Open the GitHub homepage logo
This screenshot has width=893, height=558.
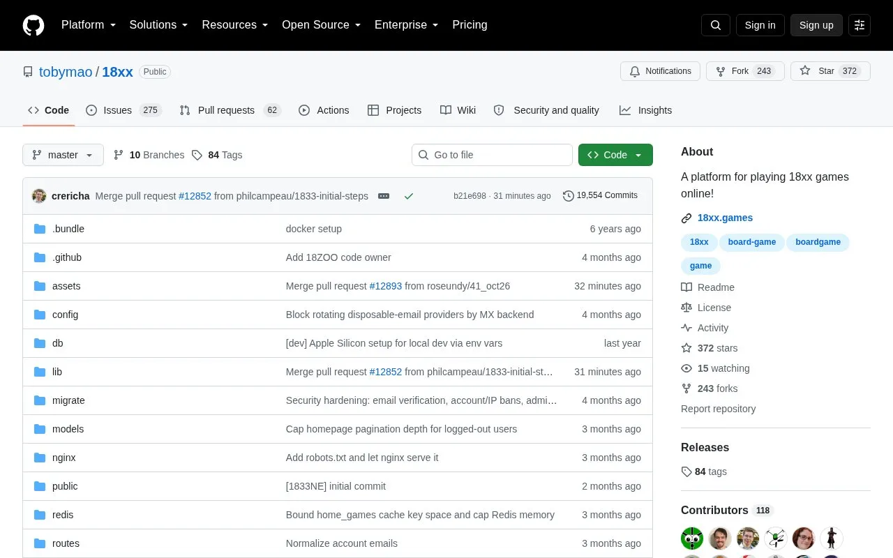tap(33, 25)
